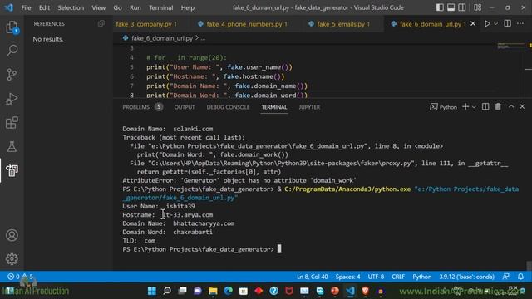532x299 pixels.
Task: Open terminal launch profile dropdown
Action: click(x=474, y=107)
